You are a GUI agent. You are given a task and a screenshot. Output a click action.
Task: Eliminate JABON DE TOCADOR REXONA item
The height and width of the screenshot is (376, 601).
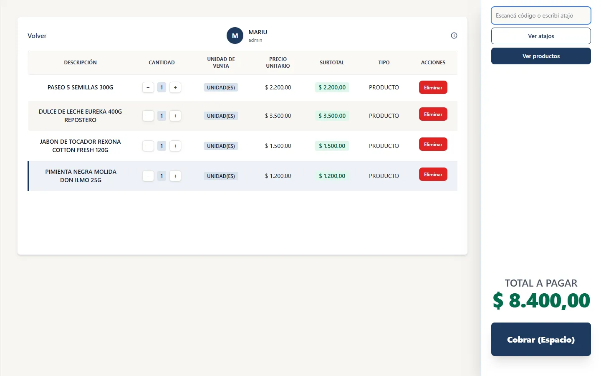point(433,144)
